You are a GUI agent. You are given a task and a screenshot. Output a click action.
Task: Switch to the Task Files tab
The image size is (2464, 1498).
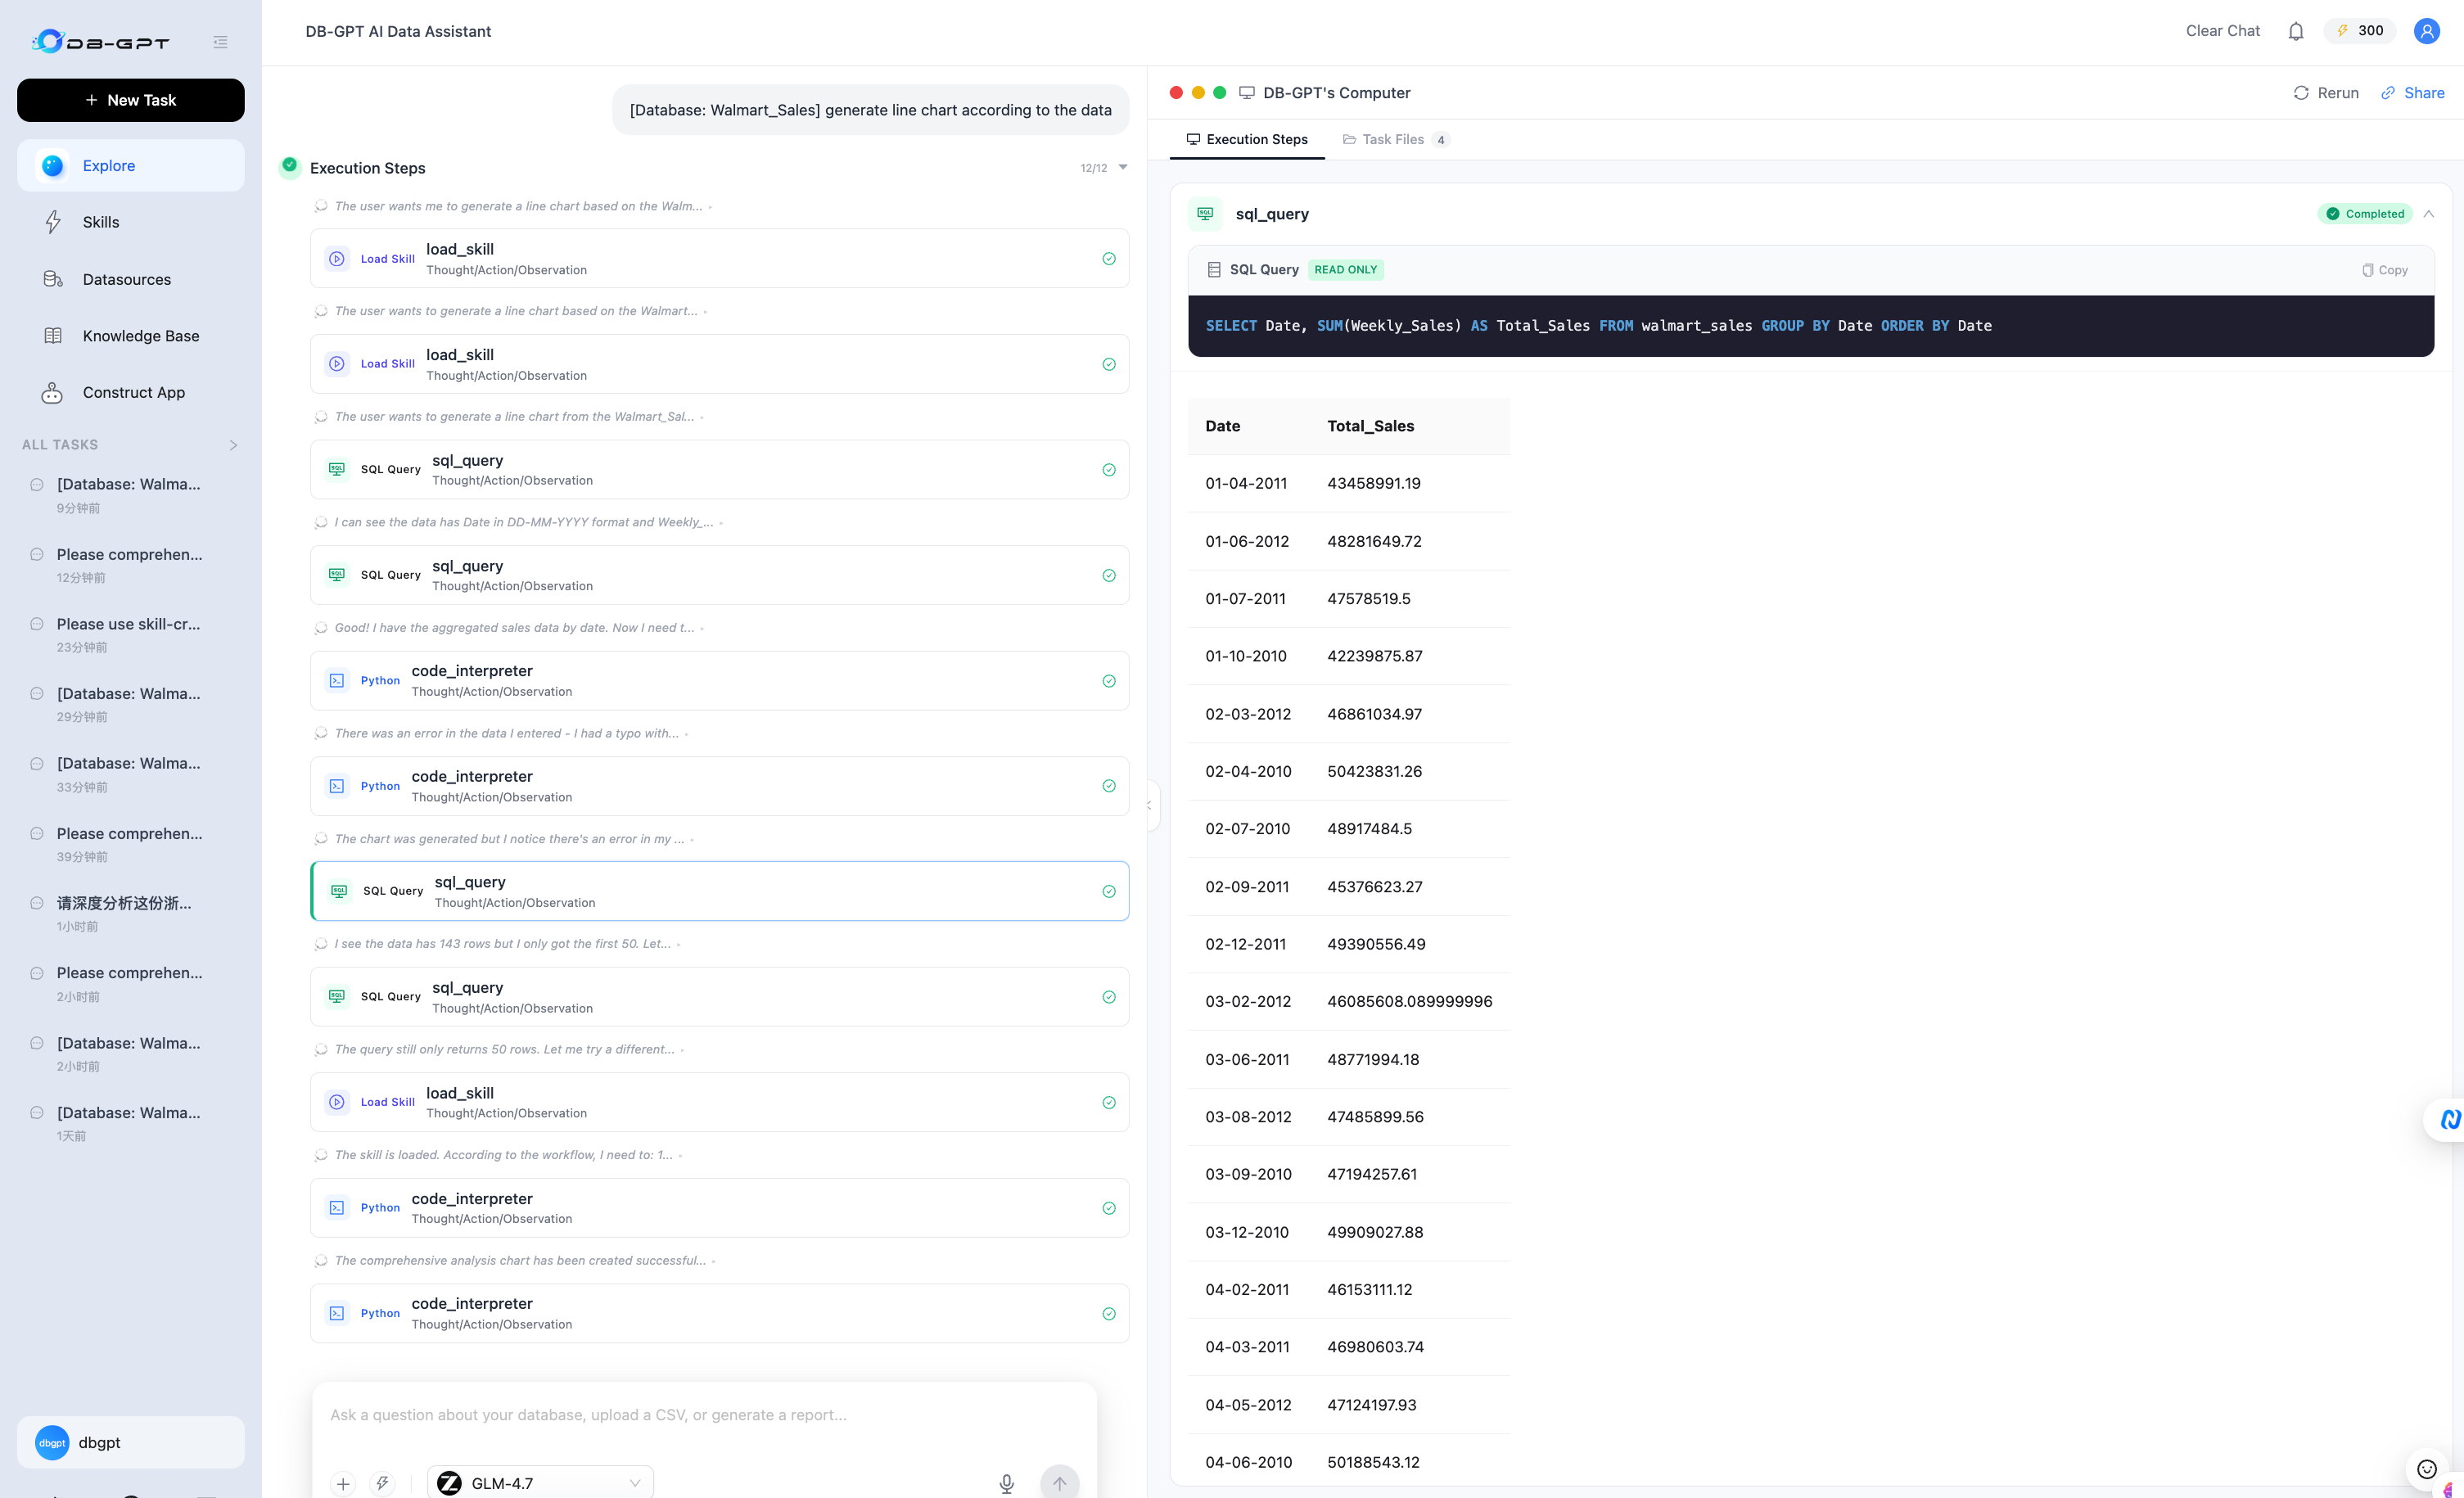(1393, 139)
